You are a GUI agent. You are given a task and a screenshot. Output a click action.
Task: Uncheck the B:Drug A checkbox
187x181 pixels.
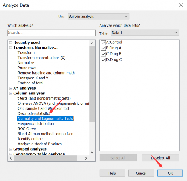point(103,48)
